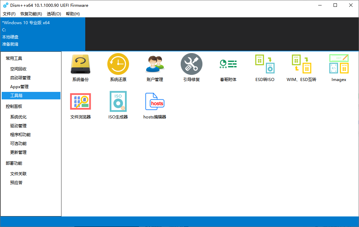Open the 恢复功能(R) menu
359x227 pixels.
click(x=31, y=14)
